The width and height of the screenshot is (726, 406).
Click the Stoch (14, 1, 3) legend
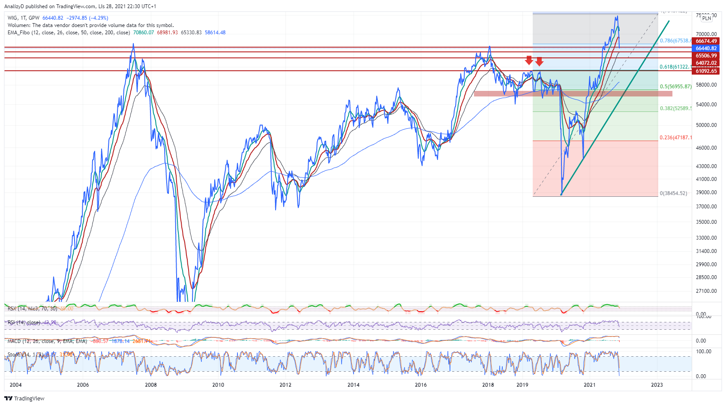25,355
